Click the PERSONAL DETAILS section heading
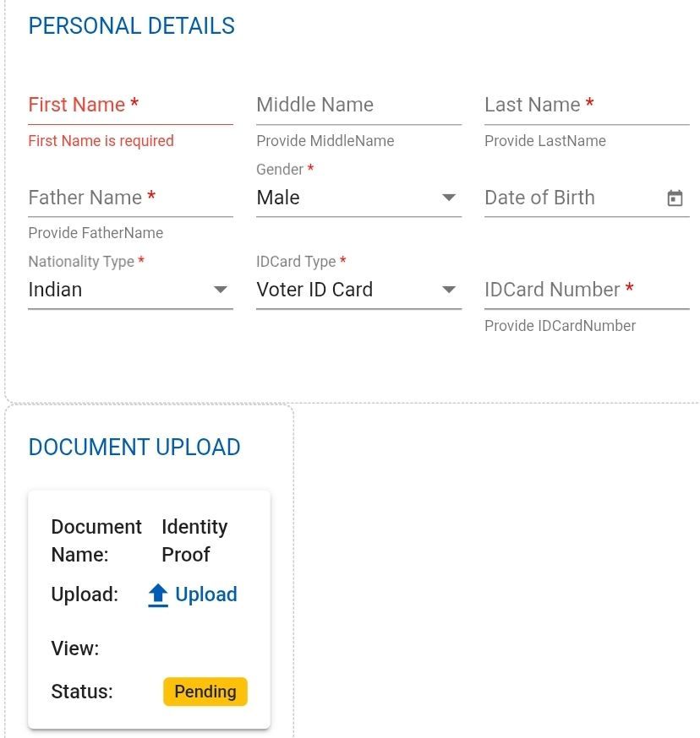 131,26
